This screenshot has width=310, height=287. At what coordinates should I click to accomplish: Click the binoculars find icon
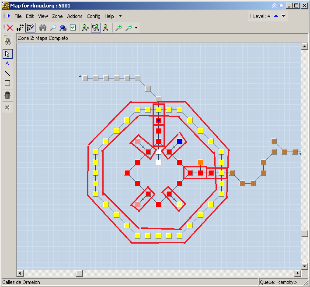(43, 28)
